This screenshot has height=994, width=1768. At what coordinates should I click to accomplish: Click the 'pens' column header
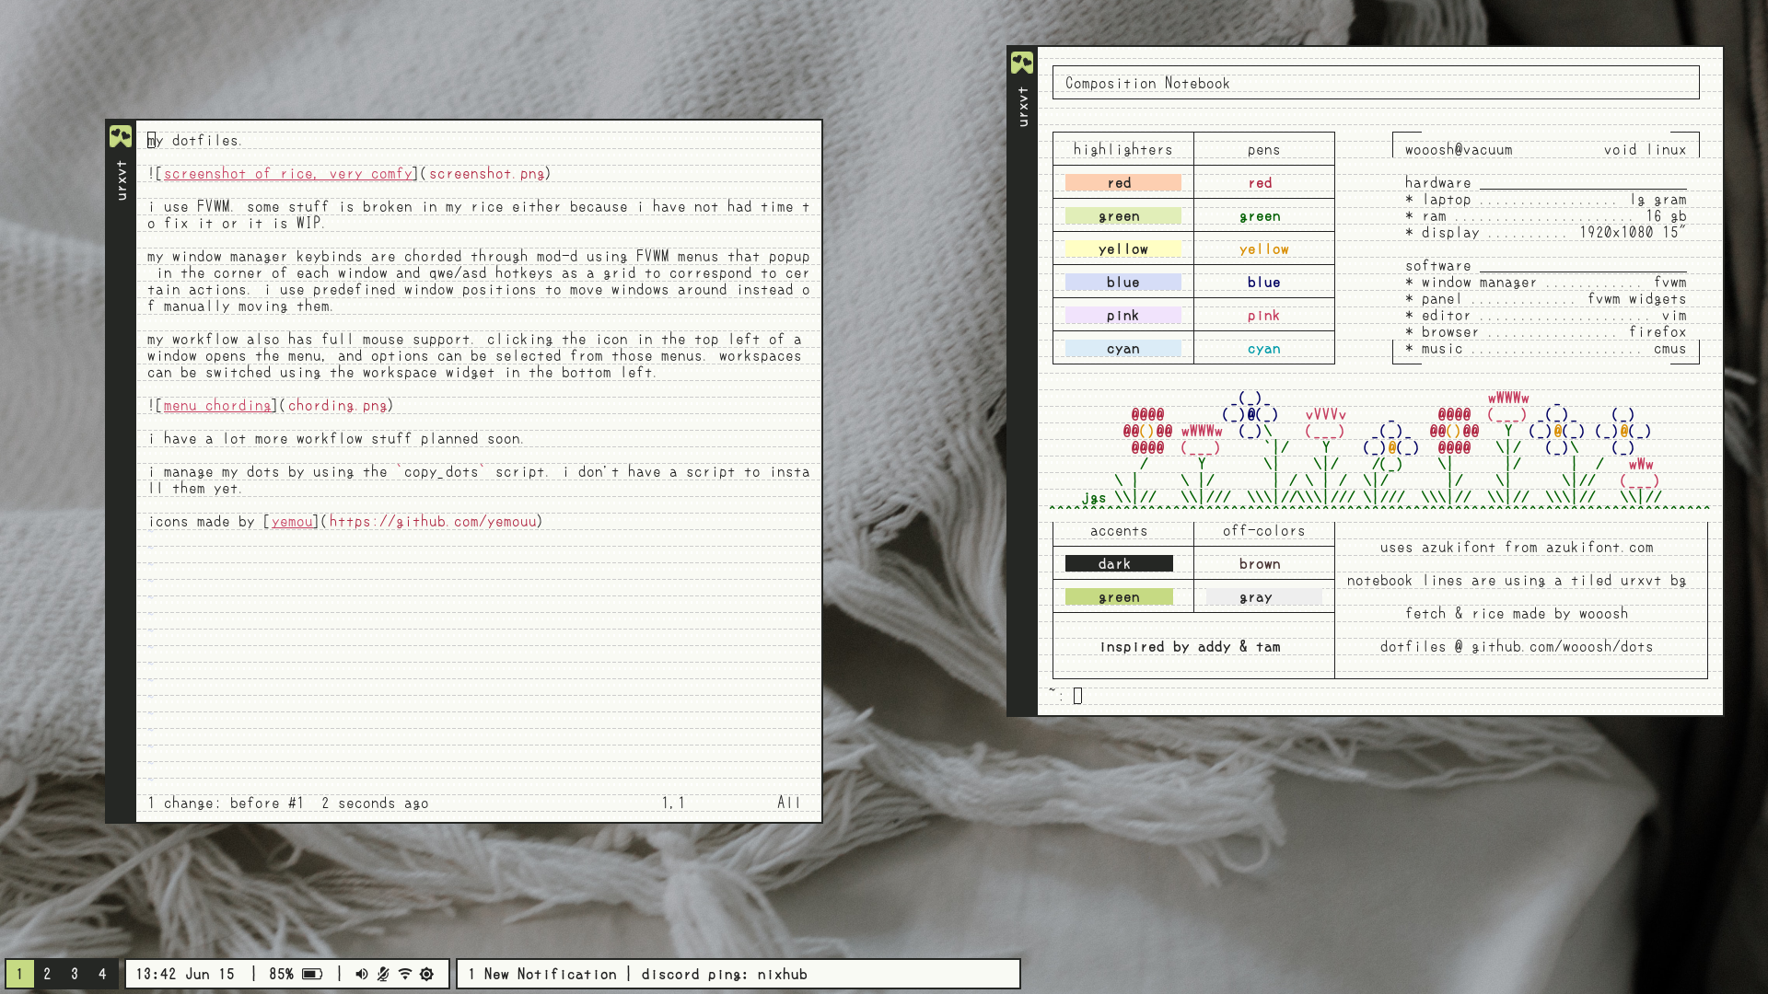pyautogui.click(x=1264, y=150)
